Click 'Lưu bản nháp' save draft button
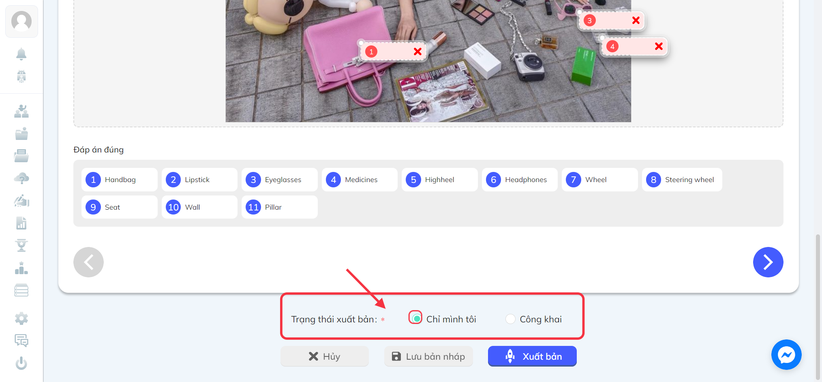The image size is (822, 382). [x=428, y=356]
